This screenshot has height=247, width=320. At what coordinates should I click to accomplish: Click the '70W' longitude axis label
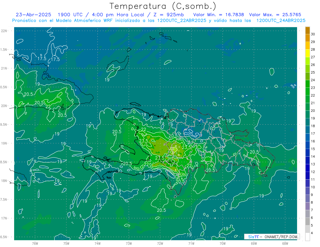(223, 243)
